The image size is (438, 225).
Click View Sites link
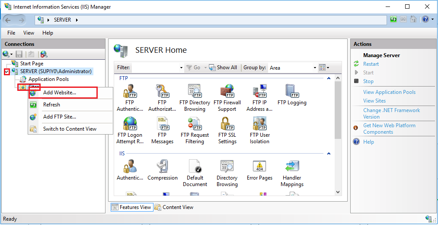(x=374, y=101)
